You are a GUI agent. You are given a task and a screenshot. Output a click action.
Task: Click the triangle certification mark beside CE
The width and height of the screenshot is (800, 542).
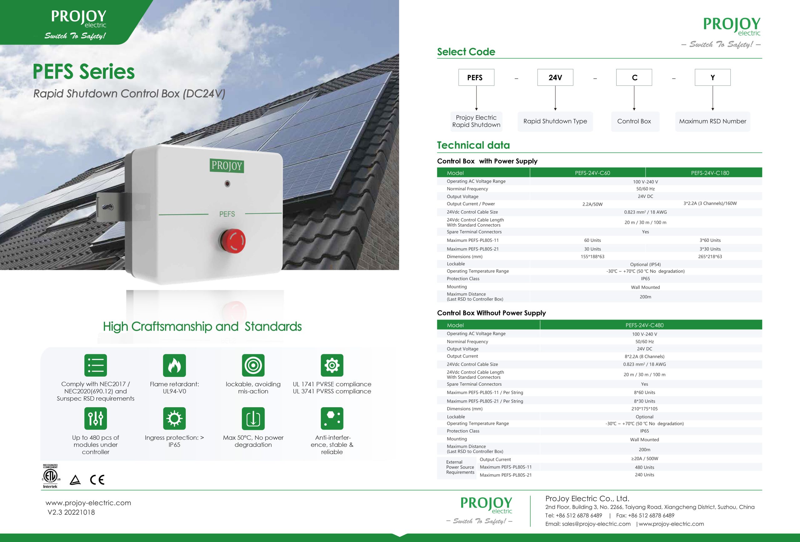point(75,480)
